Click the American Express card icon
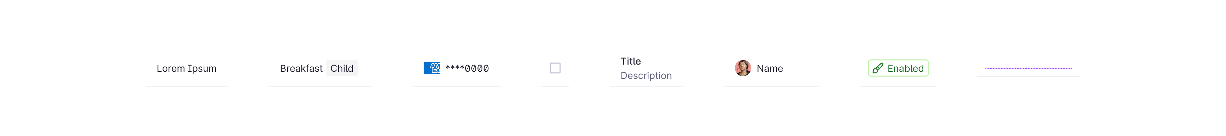Viewport: 1226px width, 136px height. pyautogui.click(x=432, y=68)
